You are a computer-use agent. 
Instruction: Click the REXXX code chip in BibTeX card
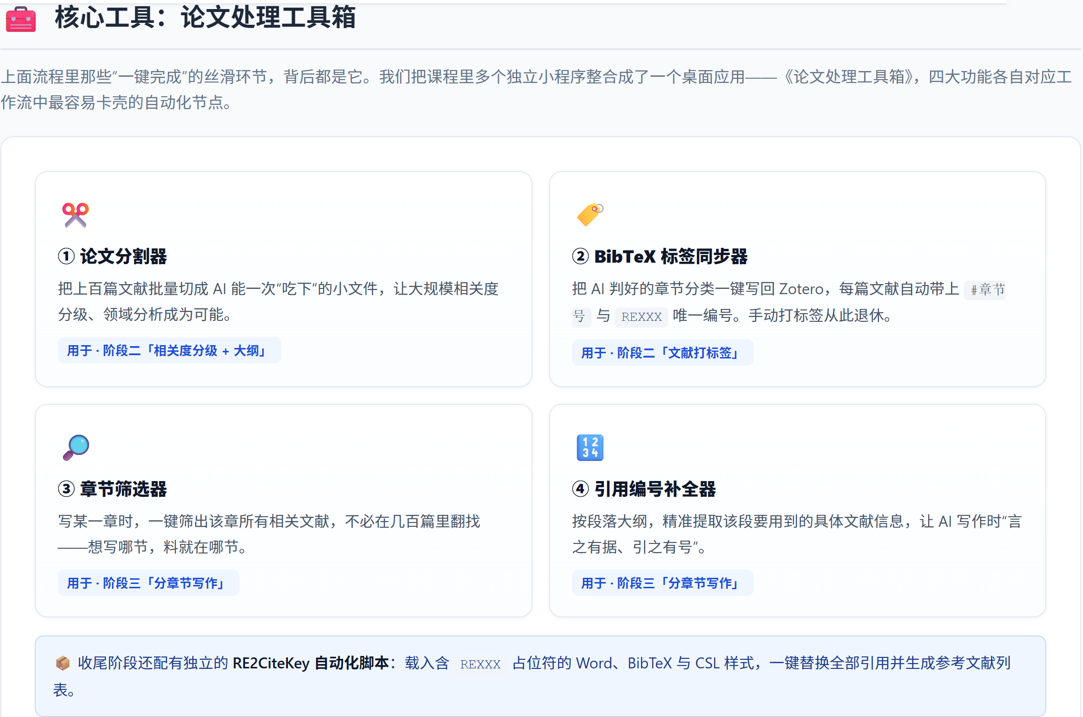(642, 317)
